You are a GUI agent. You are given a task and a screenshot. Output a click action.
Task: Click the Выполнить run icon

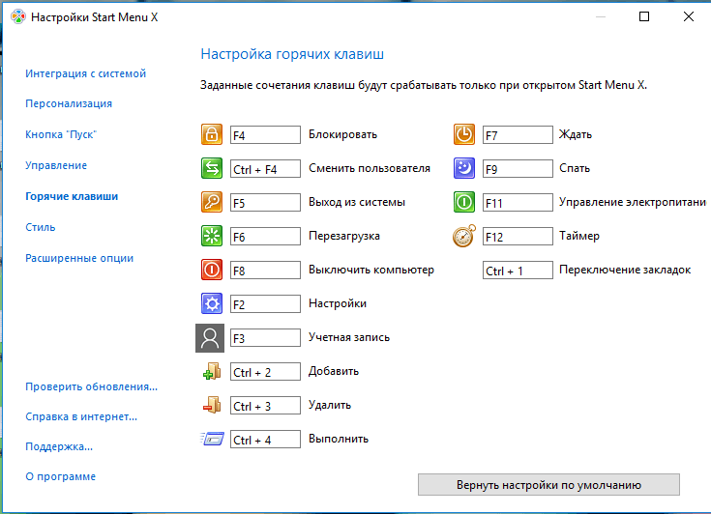212,440
